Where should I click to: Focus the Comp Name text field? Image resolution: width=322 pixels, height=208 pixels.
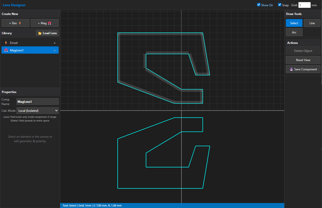(37, 102)
